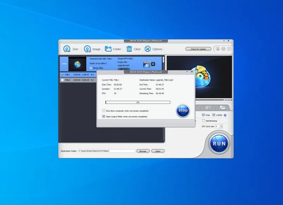This screenshot has width=283, height=205.
Task: Expand the CPU Core Use dropdown
Action: 221,126
